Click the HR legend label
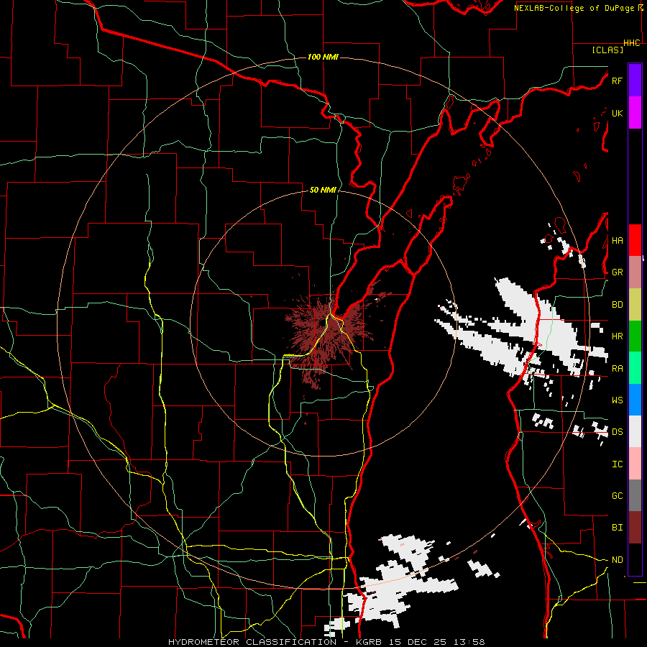 617,336
